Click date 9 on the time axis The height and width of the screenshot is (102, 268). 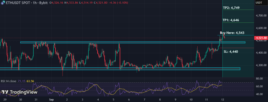176,99
